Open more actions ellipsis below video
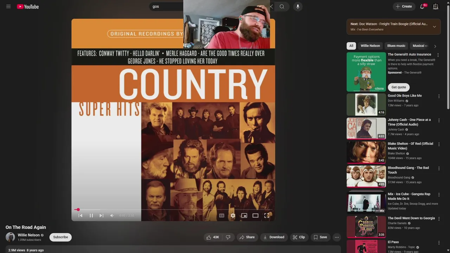450x253 pixels. pyautogui.click(x=337, y=237)
